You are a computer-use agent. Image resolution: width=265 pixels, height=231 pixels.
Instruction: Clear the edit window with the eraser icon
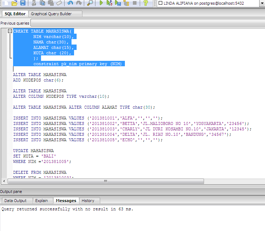[x=59, y=3]
